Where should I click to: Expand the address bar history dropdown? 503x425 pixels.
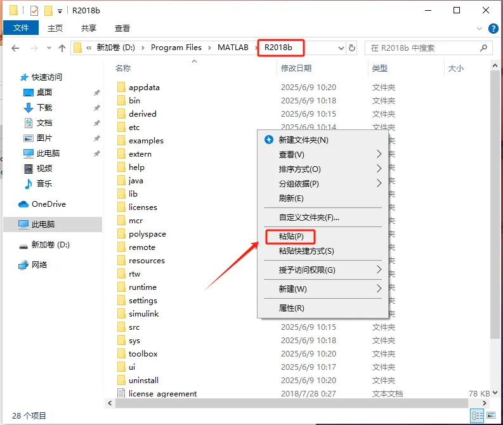coord(341,48)
